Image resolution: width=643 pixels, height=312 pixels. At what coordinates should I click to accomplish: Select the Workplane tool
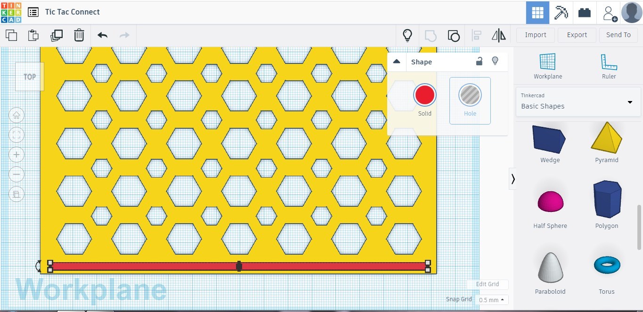point(547,66)
